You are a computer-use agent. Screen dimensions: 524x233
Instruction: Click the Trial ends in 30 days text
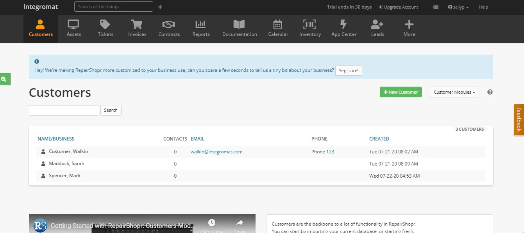[x=349, y=7]
